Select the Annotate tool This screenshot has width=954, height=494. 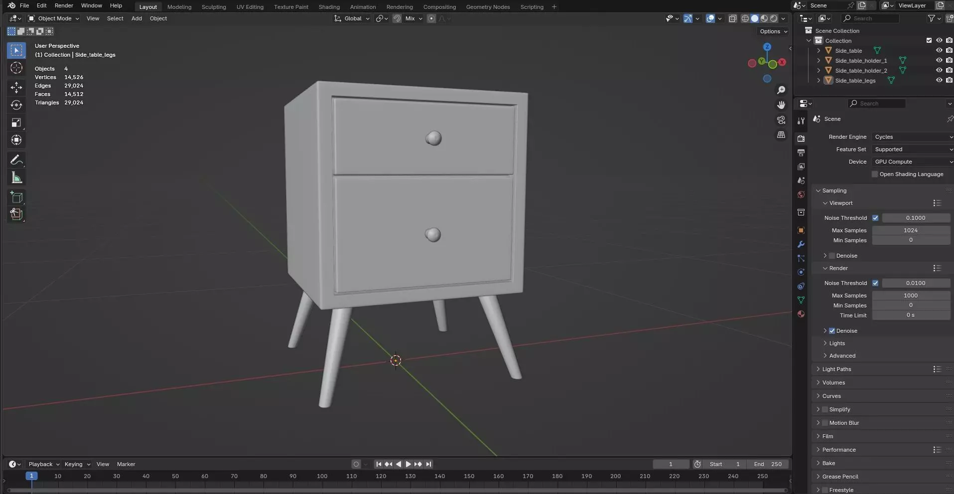pos(16,160)
